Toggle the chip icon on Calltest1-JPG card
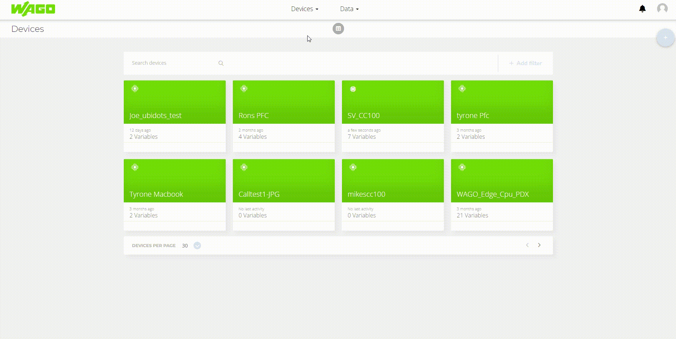Viewport: 676px width, 339px height. click(244, 167)
